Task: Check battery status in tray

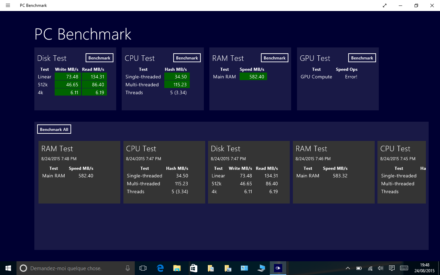Action: click(359, 268)
